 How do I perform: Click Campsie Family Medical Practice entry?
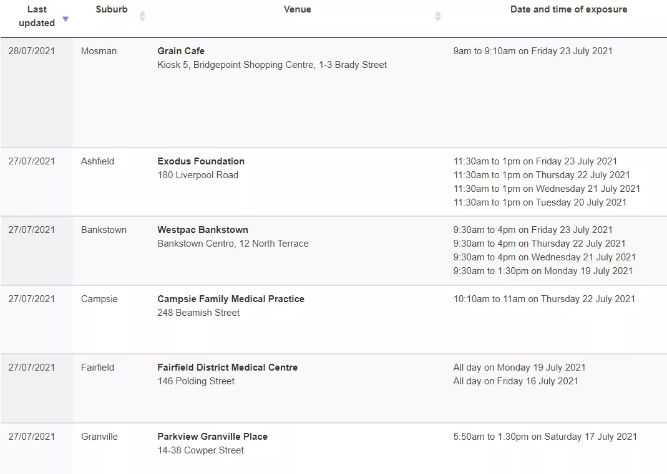click(231, 299)
